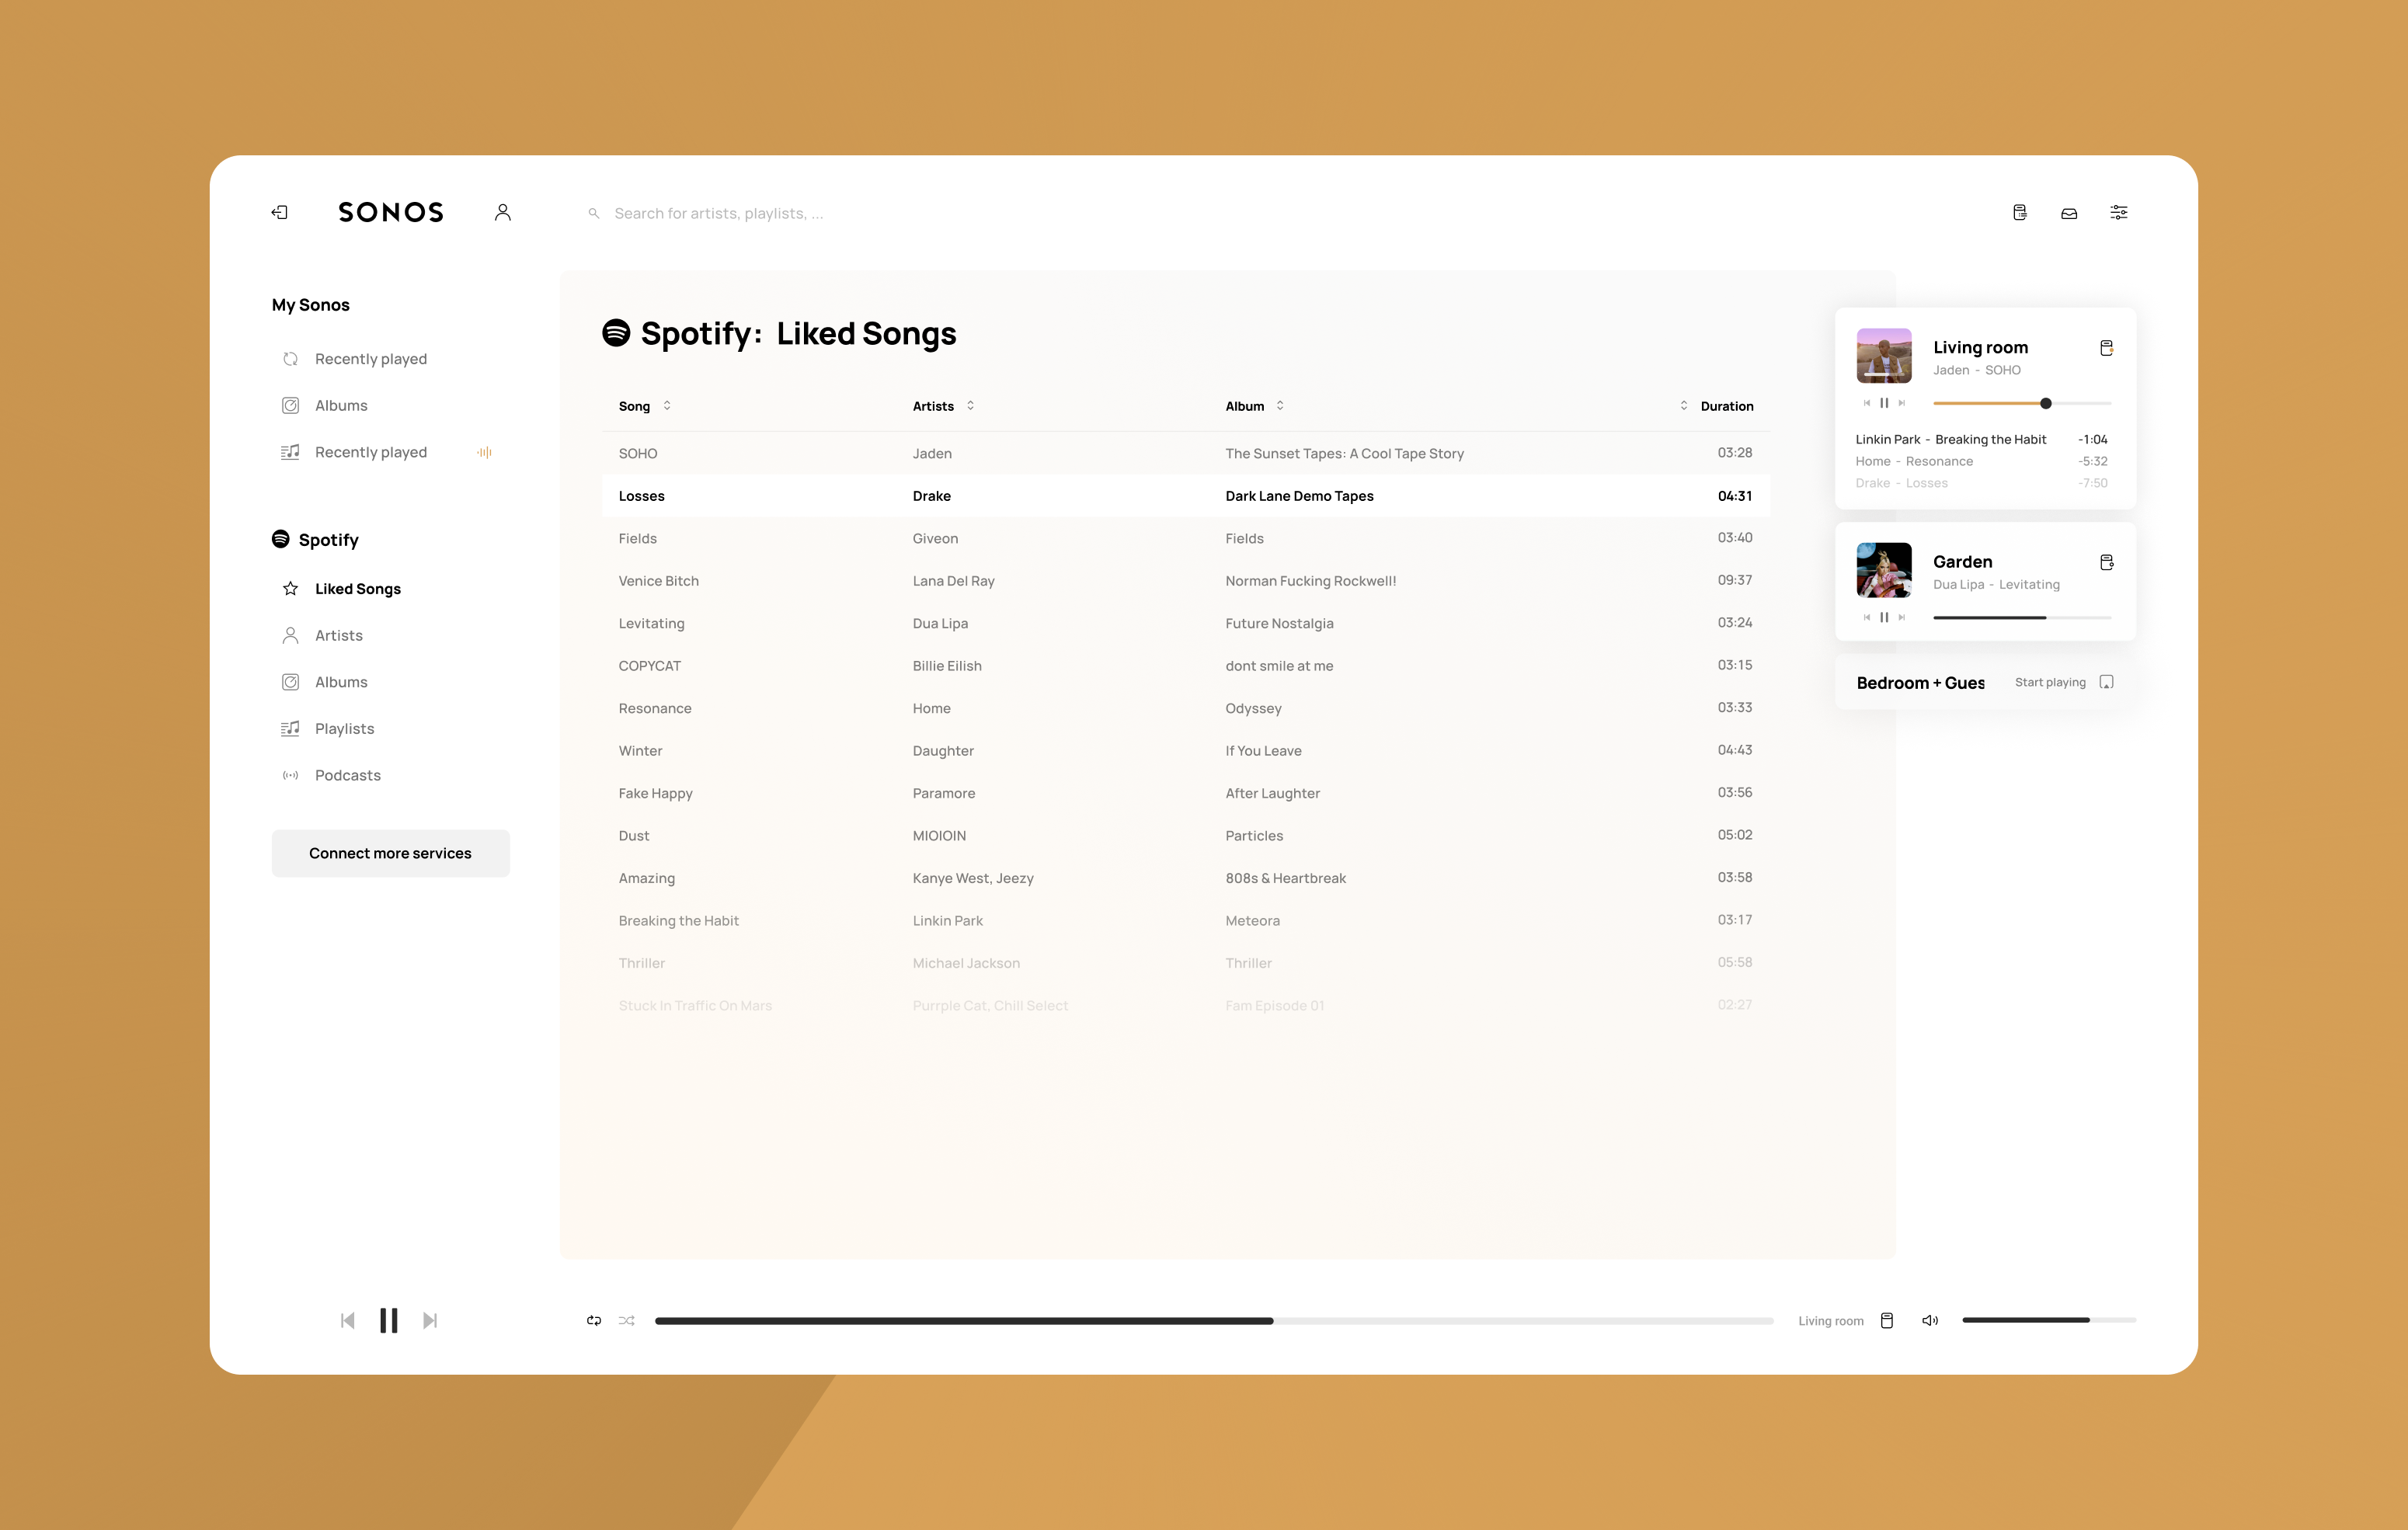The height and width of the screenshot is (1530, 2408).
Task: Seek on the main bottom progress bar
Action: click(1214, 1320)
